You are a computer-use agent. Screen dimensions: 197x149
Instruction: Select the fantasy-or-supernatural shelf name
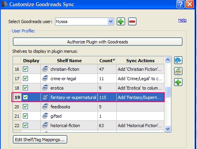(x=74, y=97)
